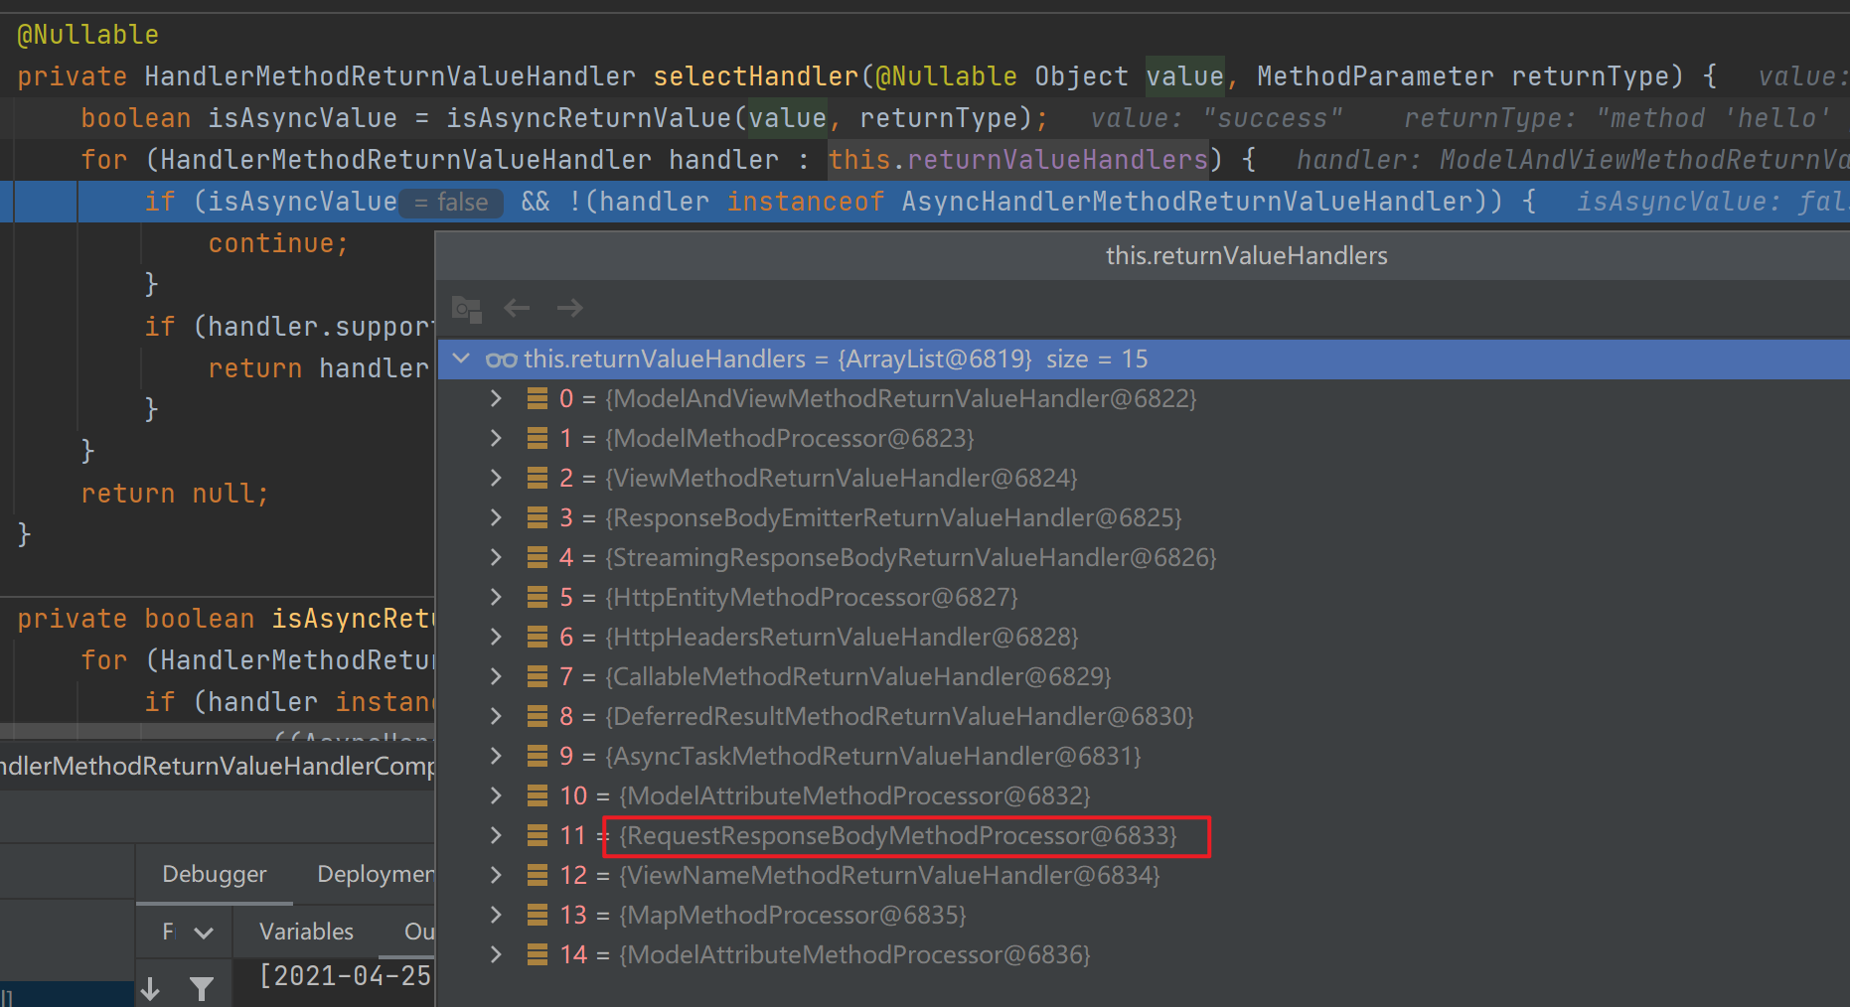Image resolution: width=1850 pixels, height=1007 pixels.
Task: Select the Variables tab
Action: (x=306, y=932)
